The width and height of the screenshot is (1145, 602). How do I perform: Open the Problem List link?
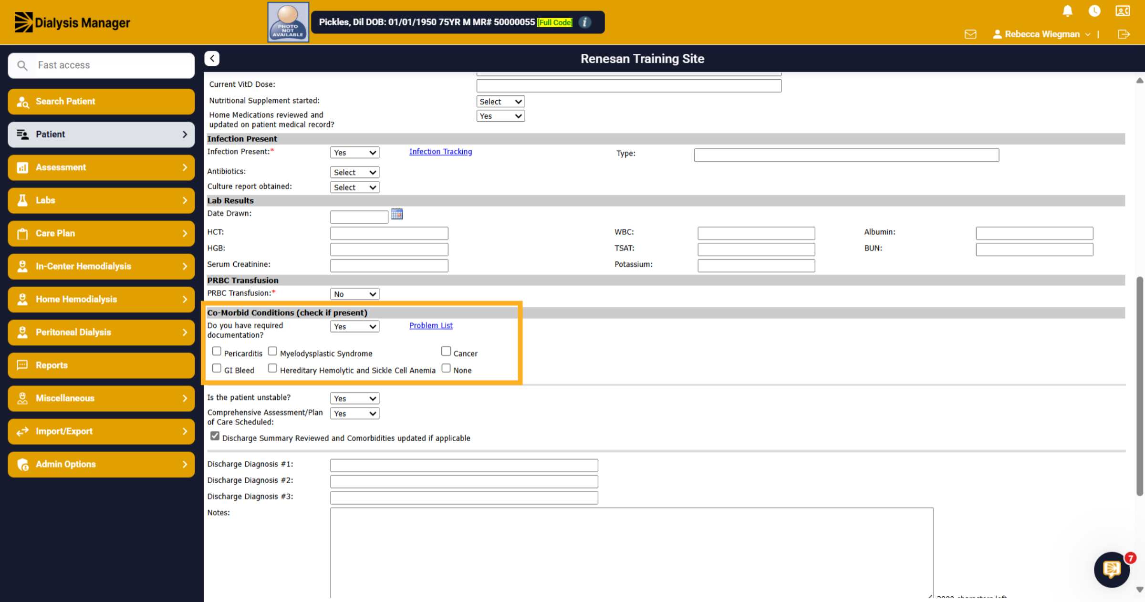431,325
